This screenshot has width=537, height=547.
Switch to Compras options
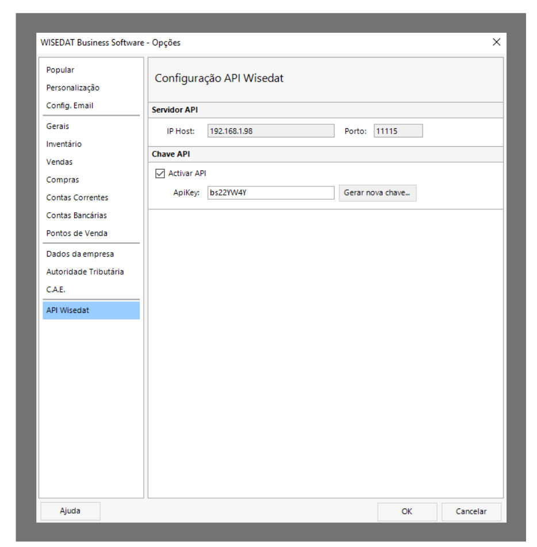point(63,180)
